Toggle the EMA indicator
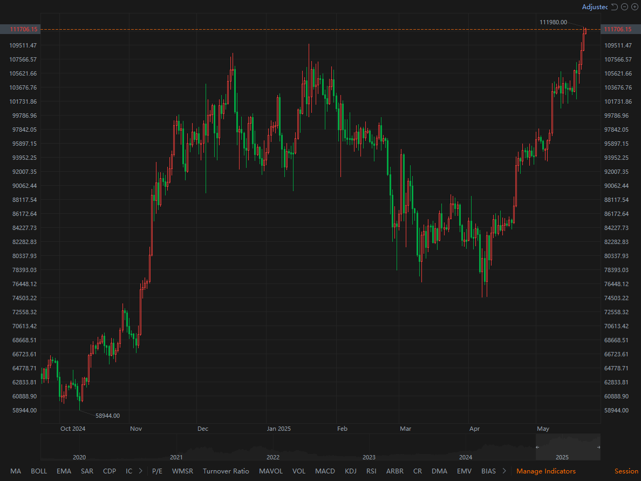Image resolution: width=641 pixels, height=481 pixels. (64, 471)
